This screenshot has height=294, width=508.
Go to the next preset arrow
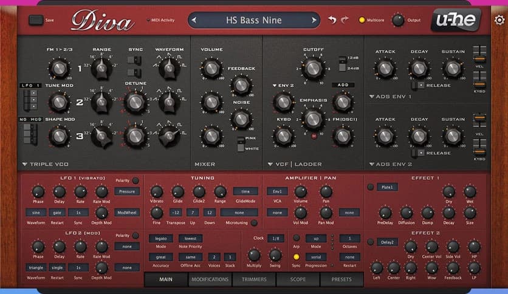[x=314, y=20]
